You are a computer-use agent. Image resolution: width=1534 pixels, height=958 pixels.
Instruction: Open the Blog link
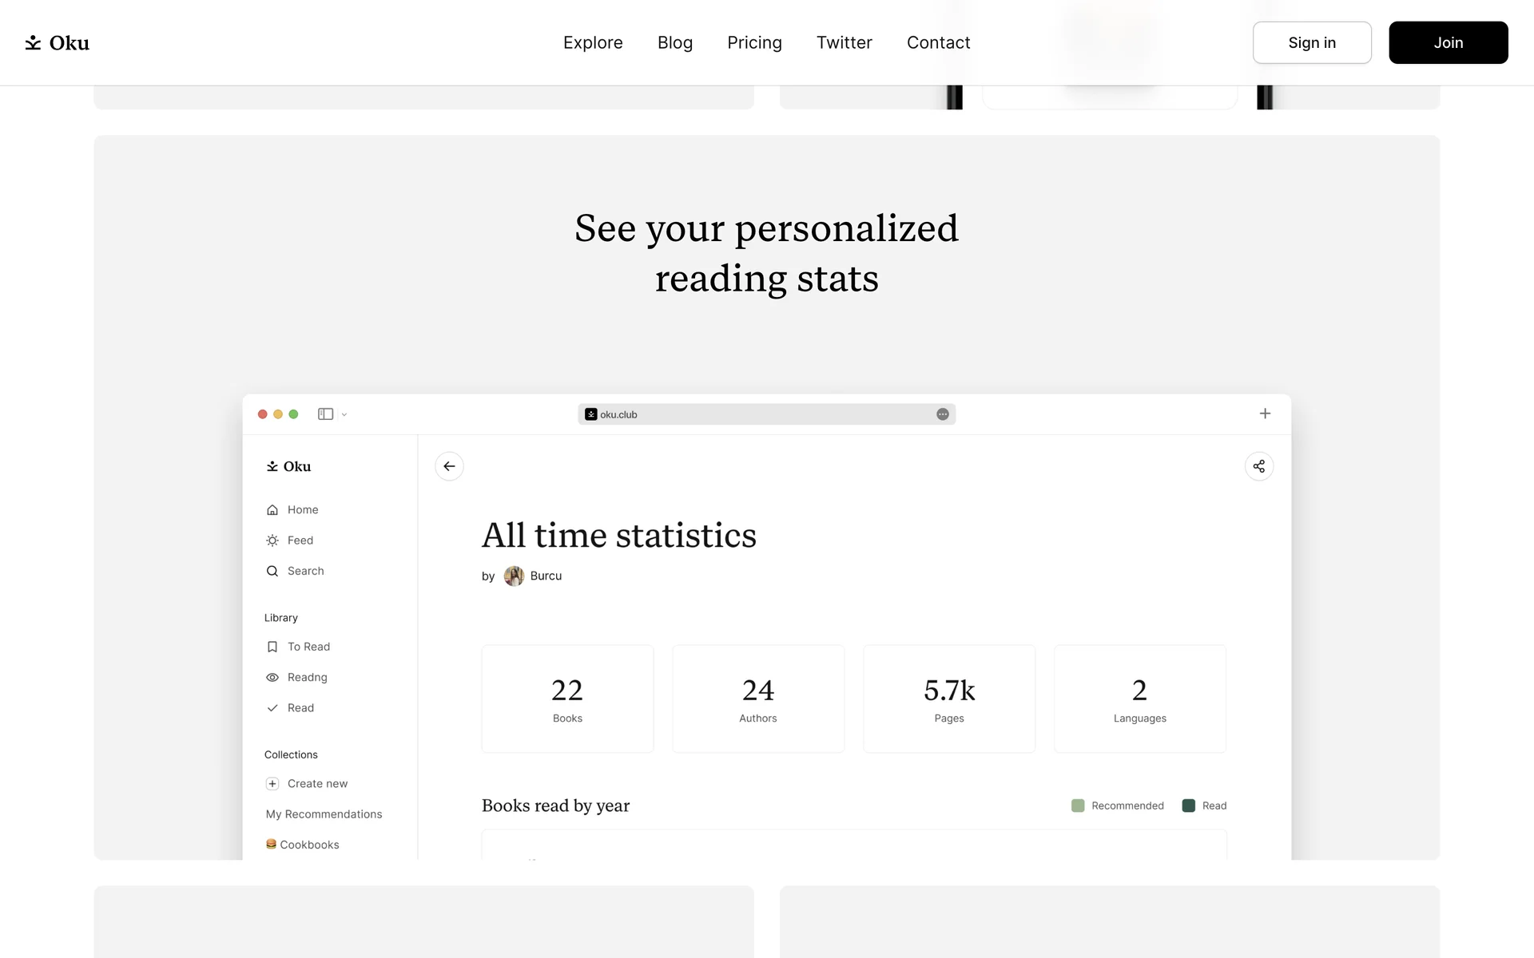pos(675,43)
